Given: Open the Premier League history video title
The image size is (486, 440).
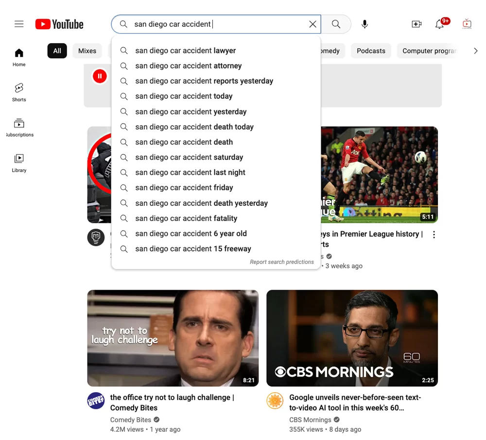Looking at the screenshot, I should (372, 239).
